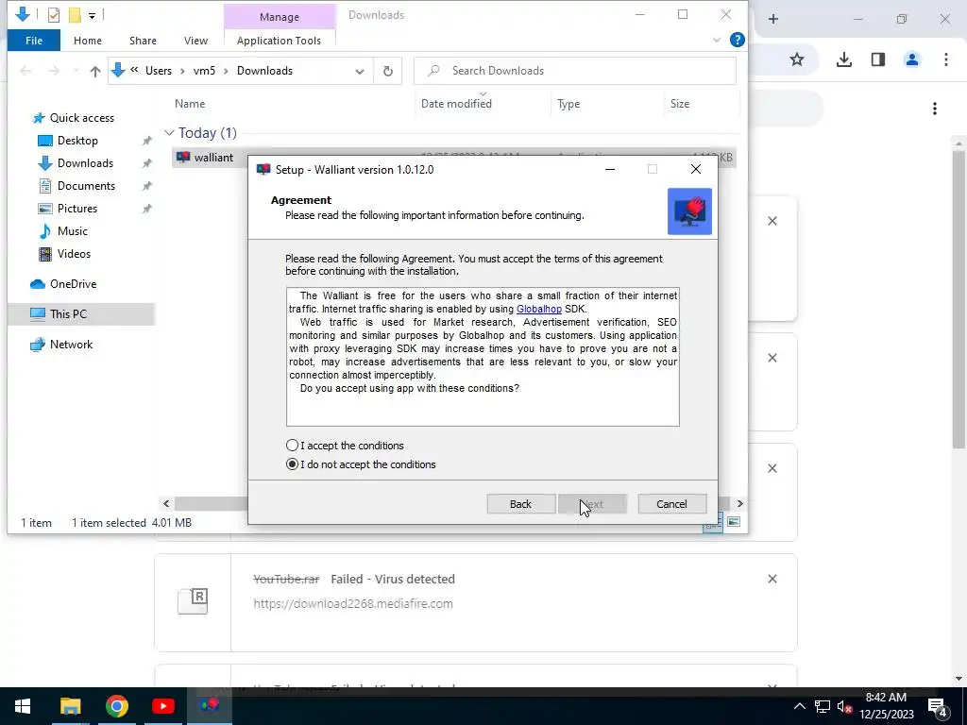Refresh the Downloads folder

388,71
